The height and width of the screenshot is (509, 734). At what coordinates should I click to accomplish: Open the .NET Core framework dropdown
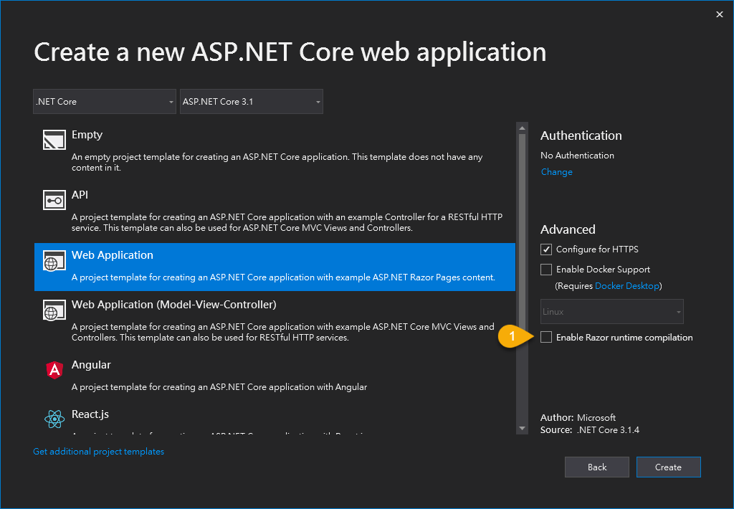click(105, 102)
